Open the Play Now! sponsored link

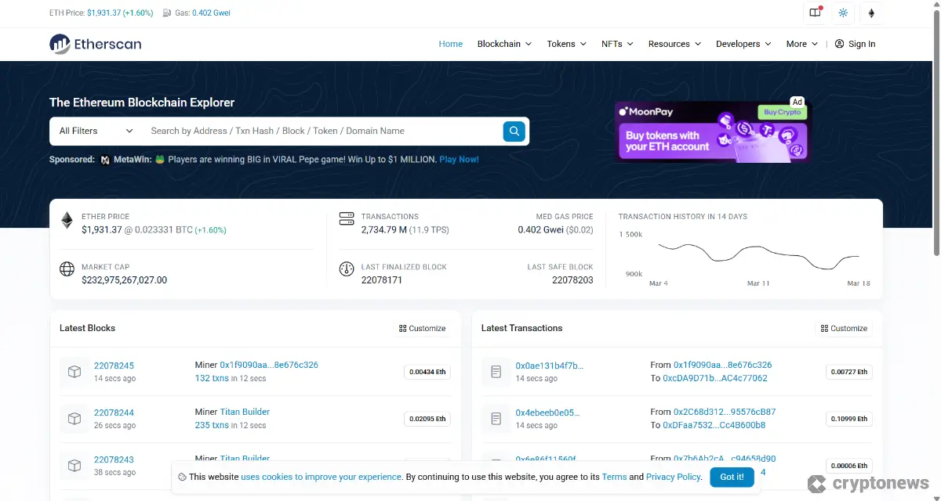(x=460, y=159)
